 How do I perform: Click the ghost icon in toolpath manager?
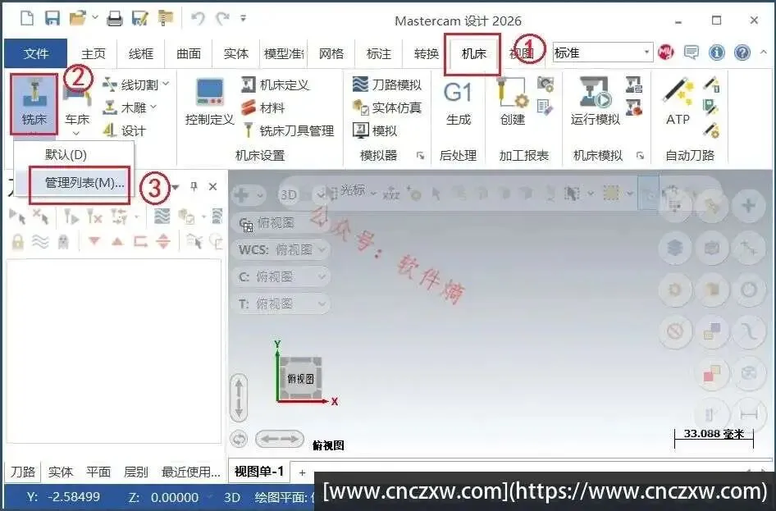click(x=63, y=242)
